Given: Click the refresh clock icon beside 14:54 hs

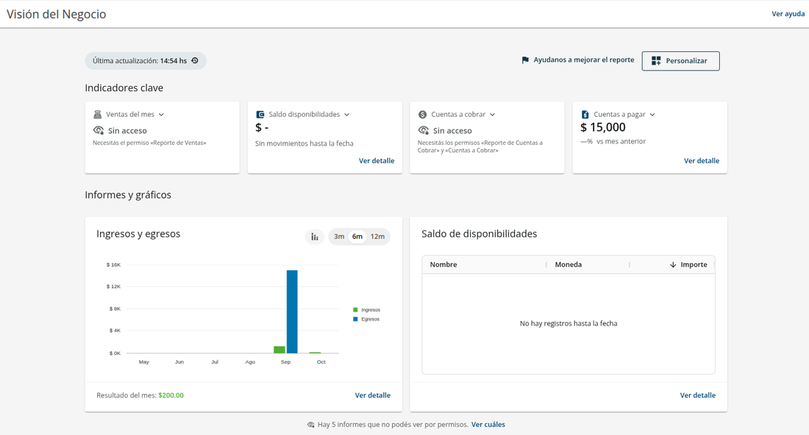Looking at the screenshot, I should pyautogui.click(x=195, y=61).
